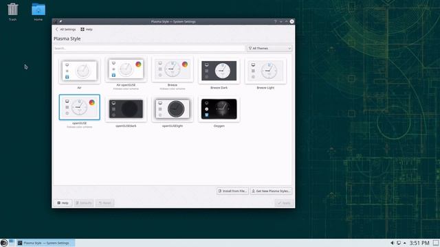This screenshot has width=440, height=247.
Task: Click the titlebar context help question mark
Action: coord(275,21)
